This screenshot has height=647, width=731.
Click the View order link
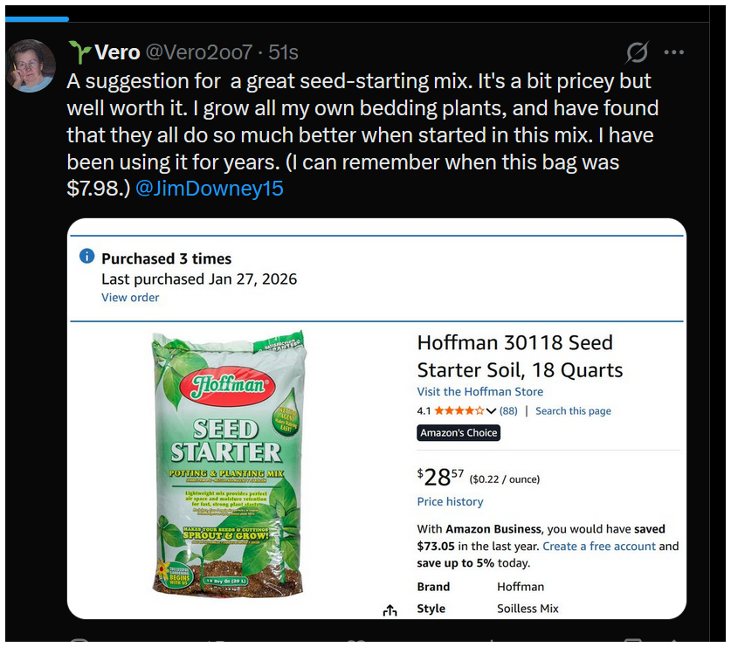tap(130, 297)
